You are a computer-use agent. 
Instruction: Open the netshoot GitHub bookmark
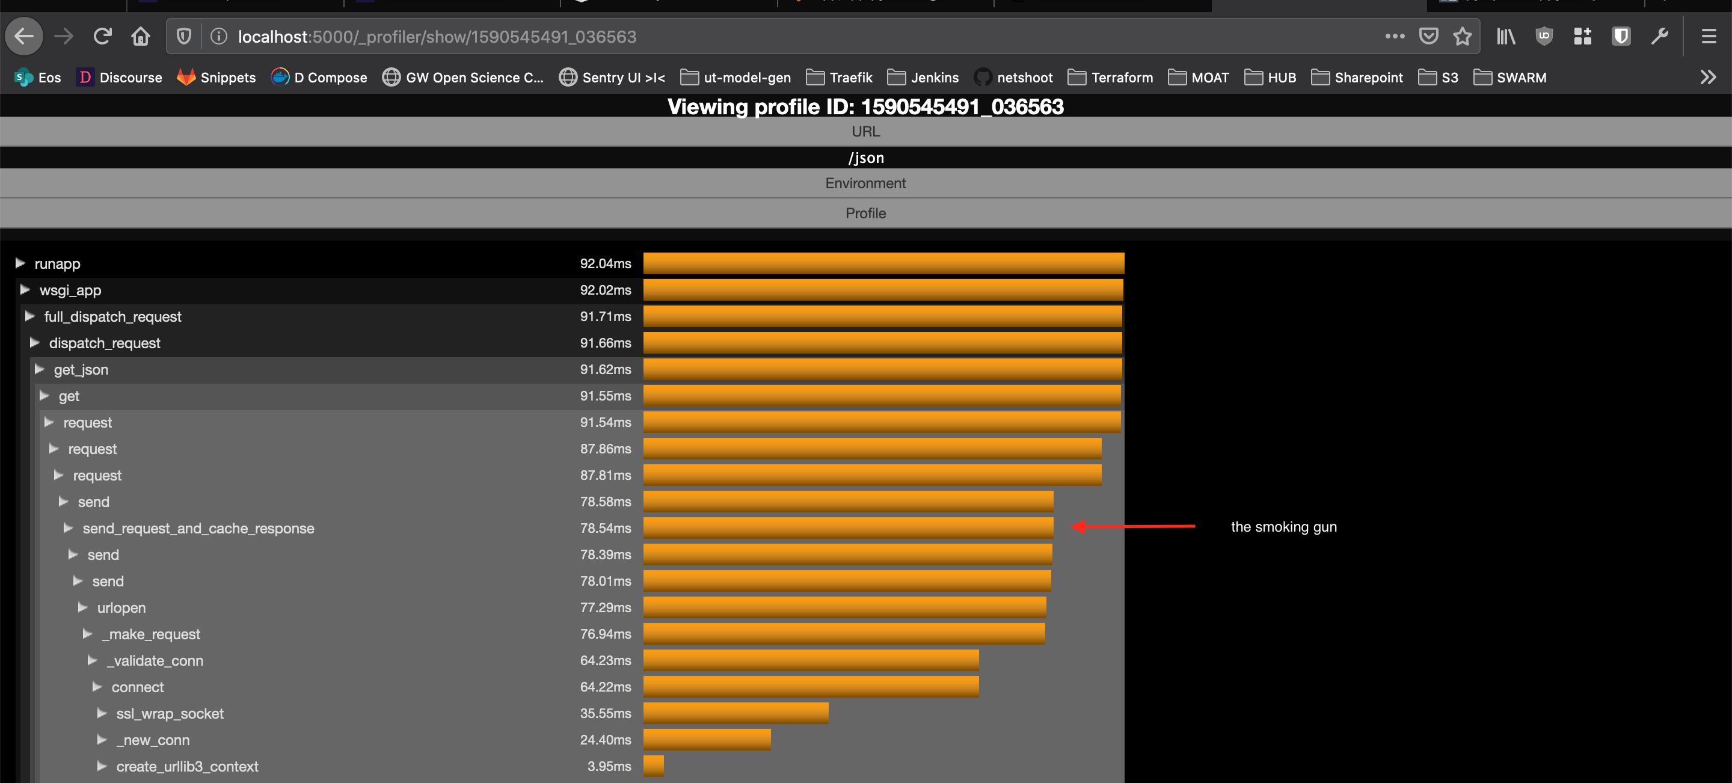(1013, 78)
